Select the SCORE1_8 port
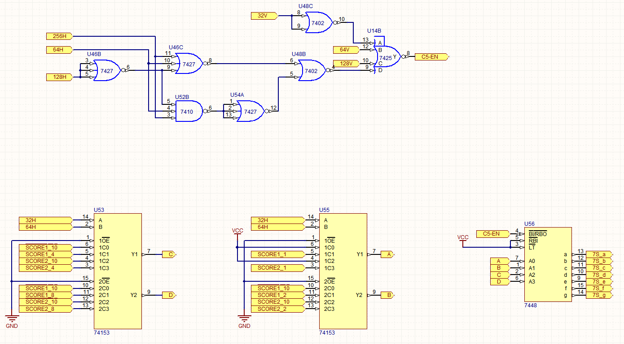The image size is (624, 344). pos(45,295)
